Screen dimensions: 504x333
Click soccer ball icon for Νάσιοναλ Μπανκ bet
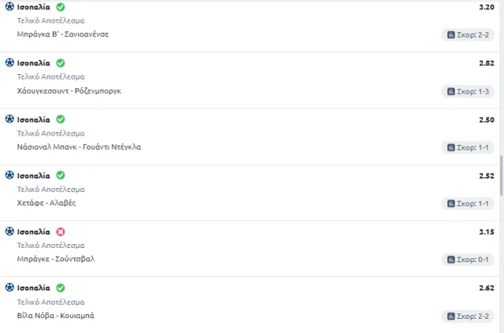click(x=9, y=119)
